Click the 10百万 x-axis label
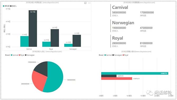This screenshot has width=177, height=100. click(x=129, y=96)
